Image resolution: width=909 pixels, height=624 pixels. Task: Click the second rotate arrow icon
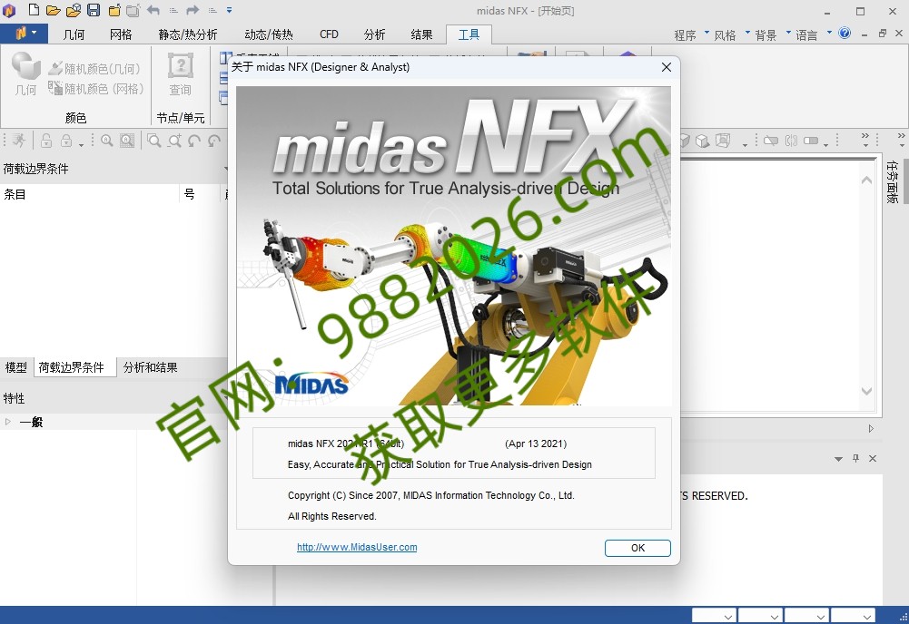coord(214,141)
